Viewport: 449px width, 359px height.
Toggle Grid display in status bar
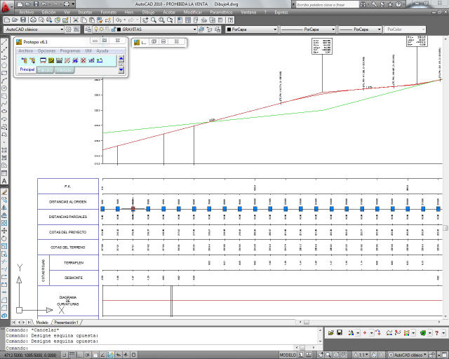click(72, 355)
